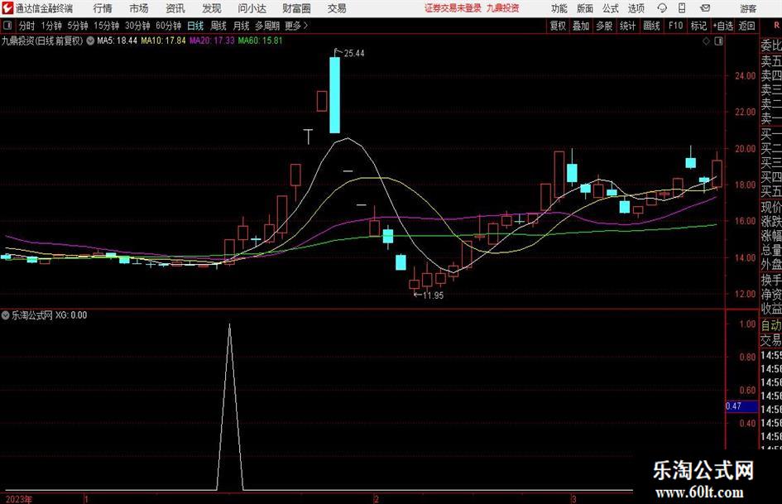Click the 25.44 high price label
The width and height of the screenshot is (782, 504).
(x=353, y=54)
